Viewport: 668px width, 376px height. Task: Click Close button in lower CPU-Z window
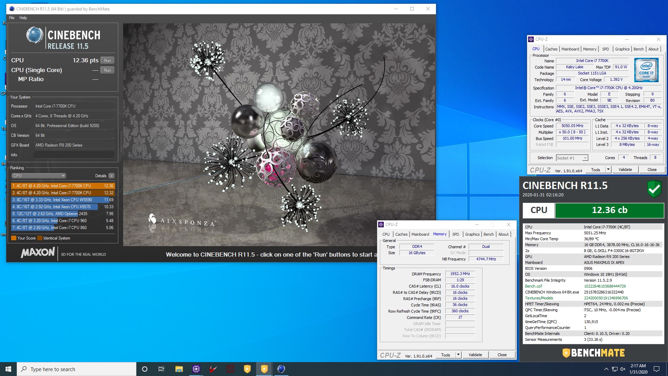pos(502,355)
